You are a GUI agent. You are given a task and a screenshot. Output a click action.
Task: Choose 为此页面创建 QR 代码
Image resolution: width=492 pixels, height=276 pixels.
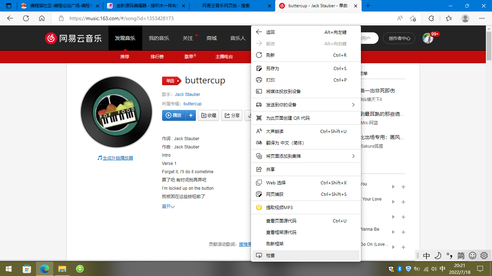(x=306, y=118)
